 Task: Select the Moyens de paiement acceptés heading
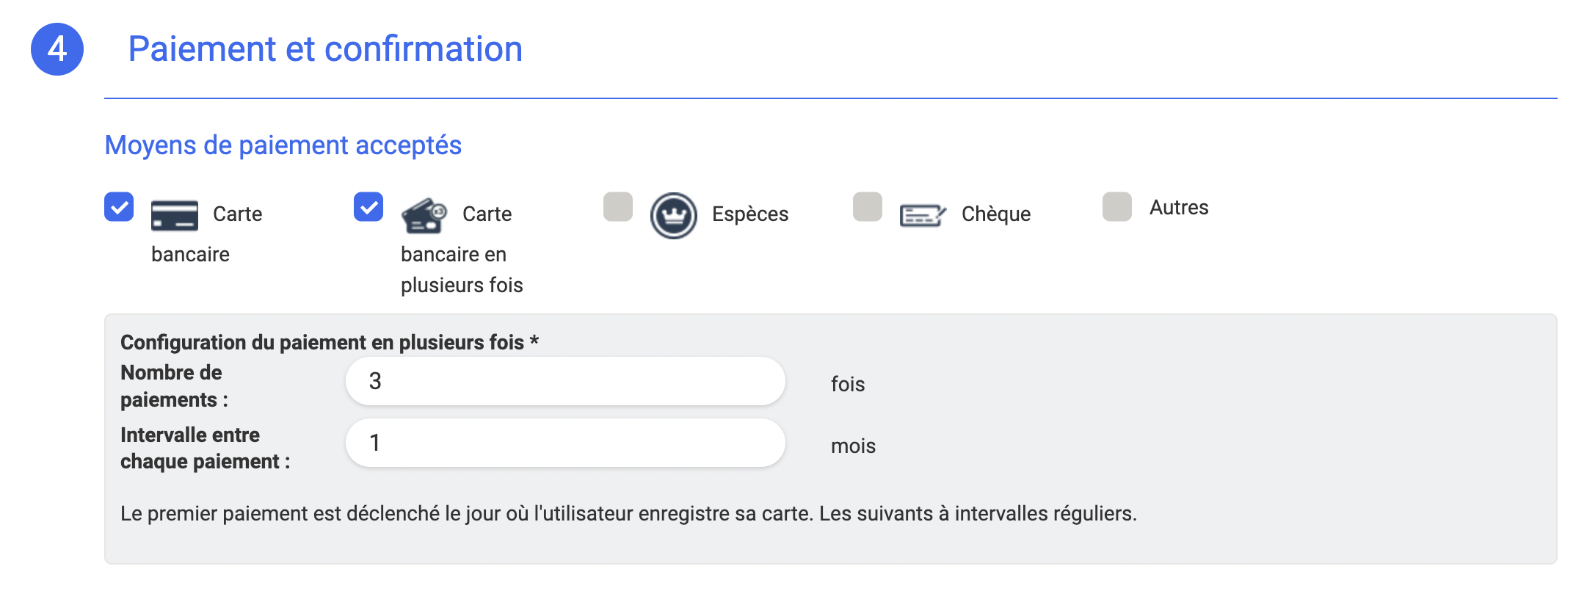(x=283, y=145)
